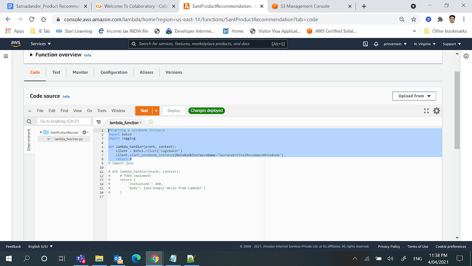Image resolution: width=472 pixels, height=266 pixels.
Task: Click the orange Test button
Action: point(144,111)
